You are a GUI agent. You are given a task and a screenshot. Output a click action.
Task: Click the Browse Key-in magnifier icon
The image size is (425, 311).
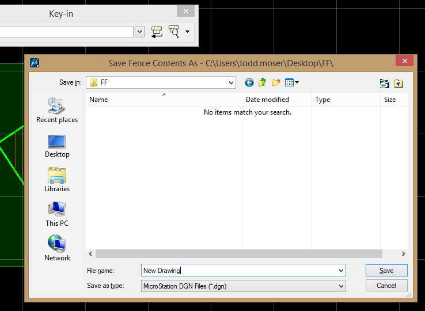click(x=174, y=32)
